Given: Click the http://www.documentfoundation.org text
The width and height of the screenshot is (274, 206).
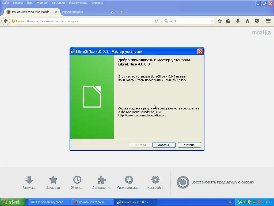Looking at the screenshot, I should click(142, 115).
